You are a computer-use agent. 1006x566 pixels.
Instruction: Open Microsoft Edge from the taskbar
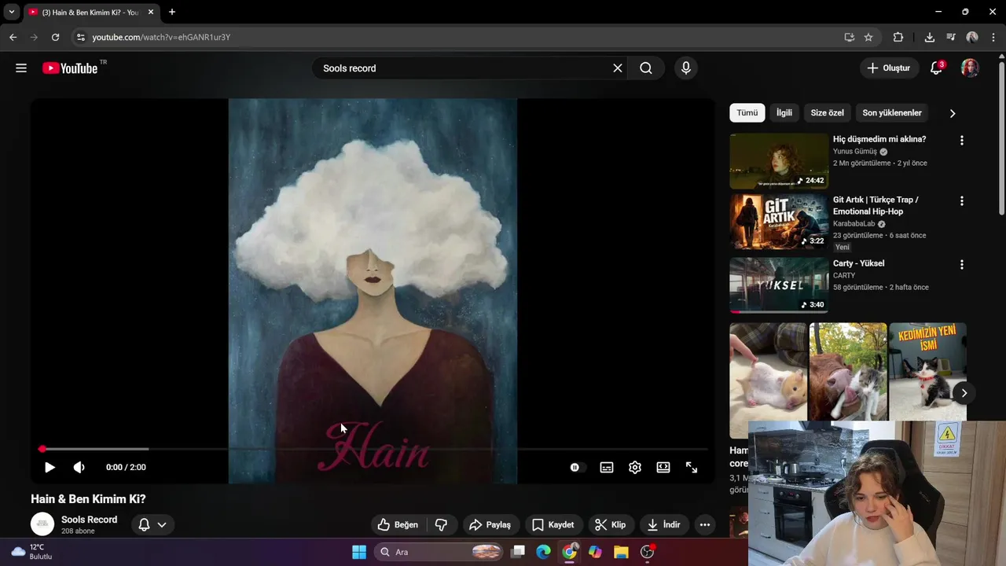[544, 552]
